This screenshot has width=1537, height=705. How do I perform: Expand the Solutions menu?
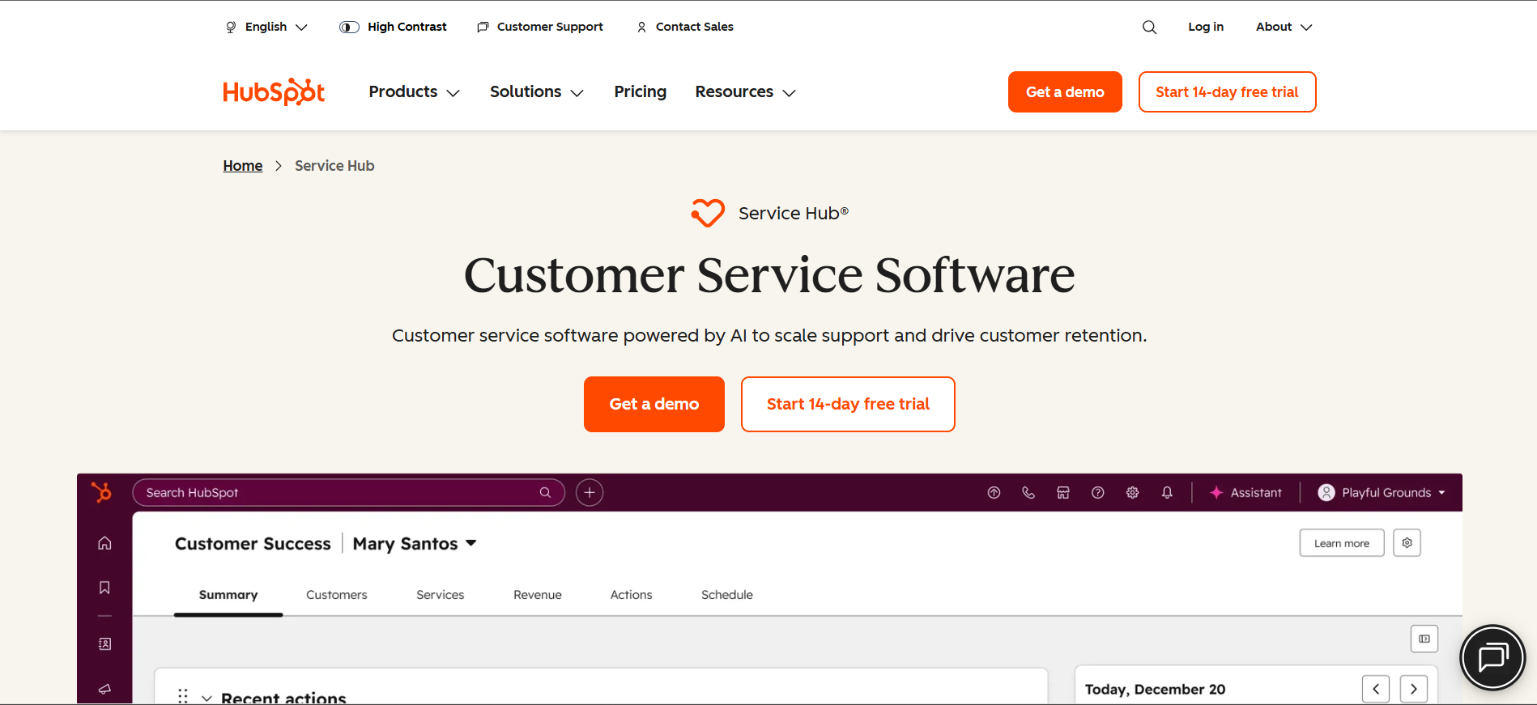click(x=537, y=92)
